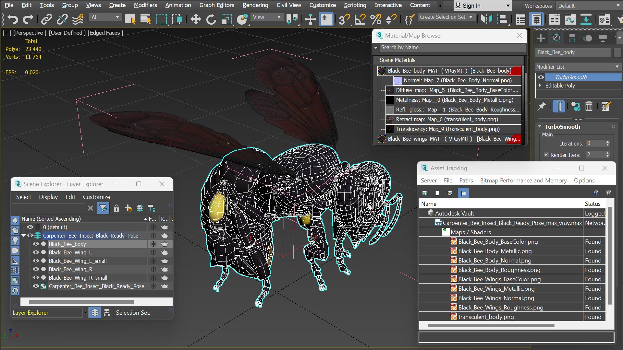Image resolution: width=623 pixels, height=350 pixels.
Task: Click the Perspective viewport label
Action: pos(30,33)
